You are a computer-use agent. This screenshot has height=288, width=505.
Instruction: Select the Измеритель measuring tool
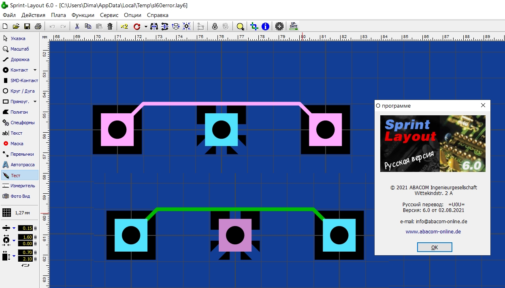[22, 186]
